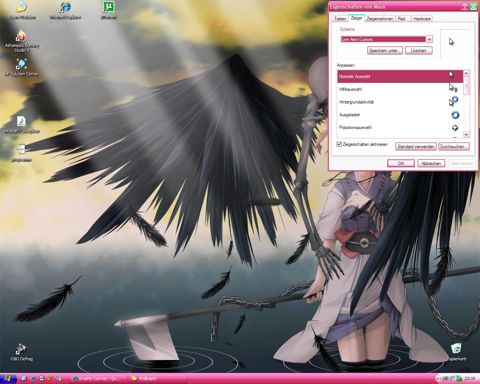Click the wireless network connection tray icon
480x384 pixels.
click(451, 378)
